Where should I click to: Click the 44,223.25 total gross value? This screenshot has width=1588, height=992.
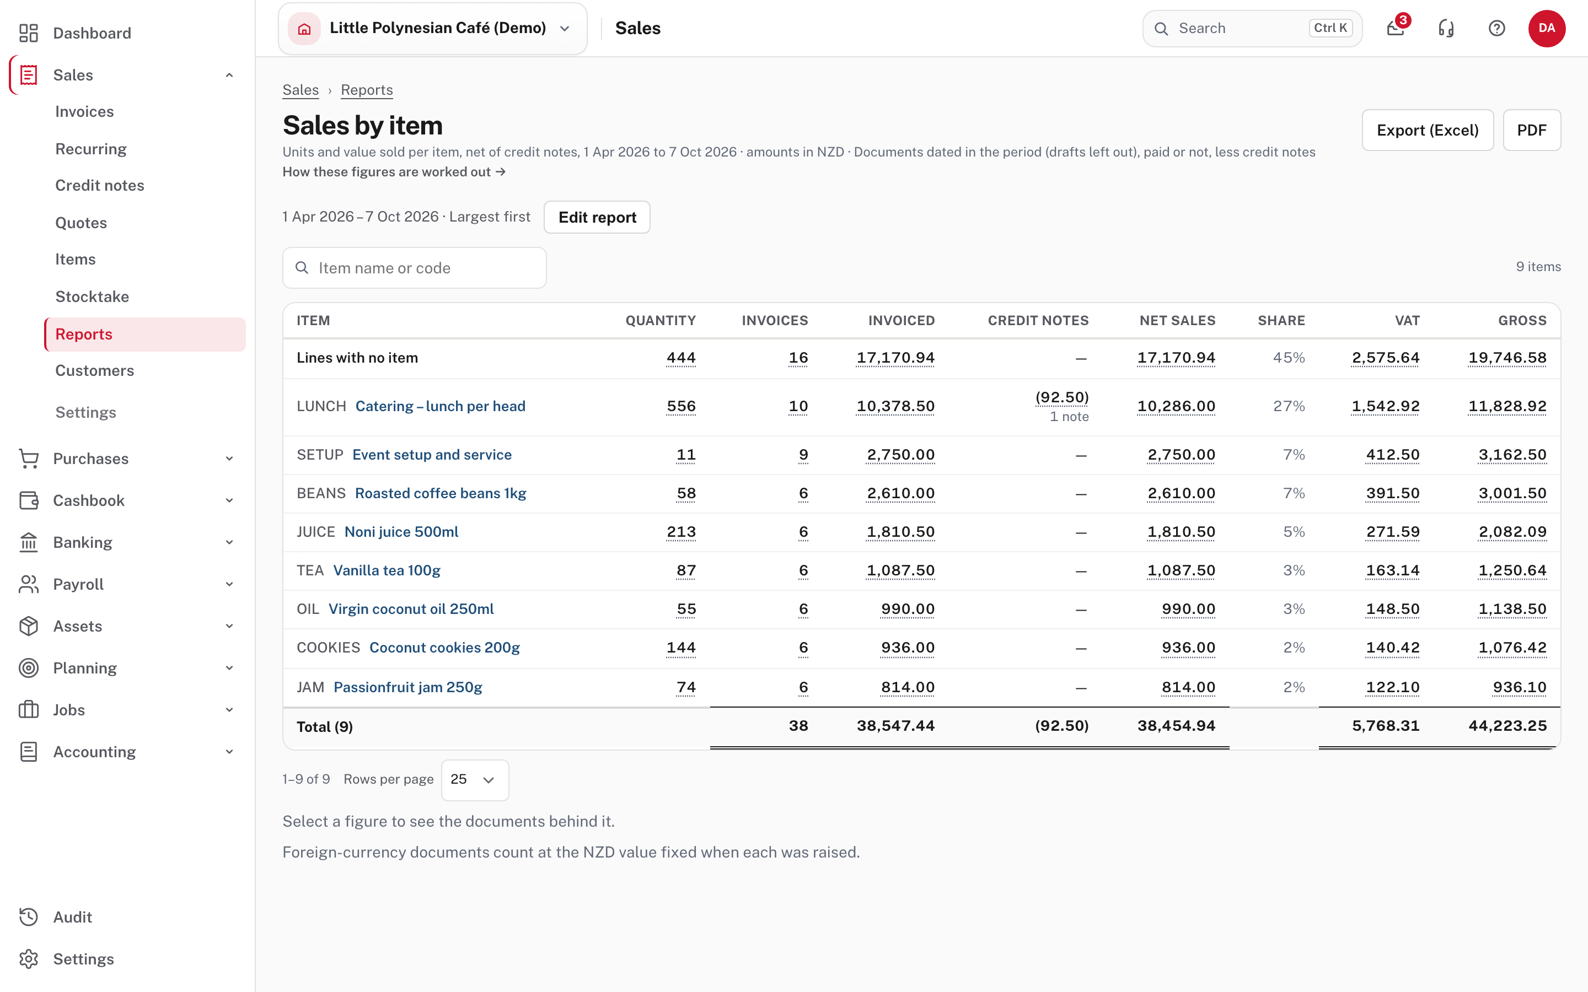tap(1507, 726)
